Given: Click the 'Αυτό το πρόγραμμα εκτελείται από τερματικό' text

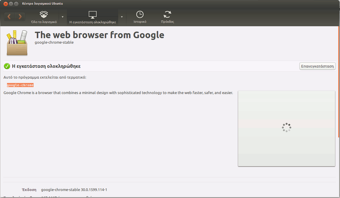Looking at the screenshot, I should click(45, 77).
